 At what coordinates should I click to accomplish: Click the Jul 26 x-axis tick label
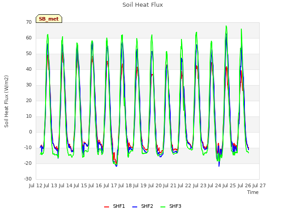244,185
